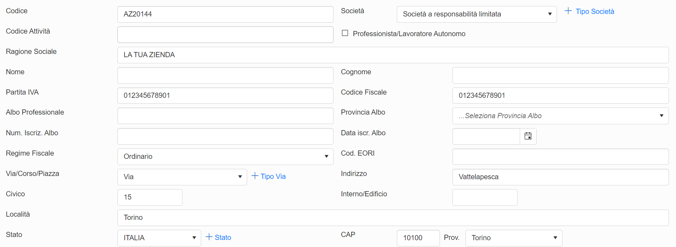Click the Partita IVA input field
Viewport: 676px width, 247px height.
point(225,96)
